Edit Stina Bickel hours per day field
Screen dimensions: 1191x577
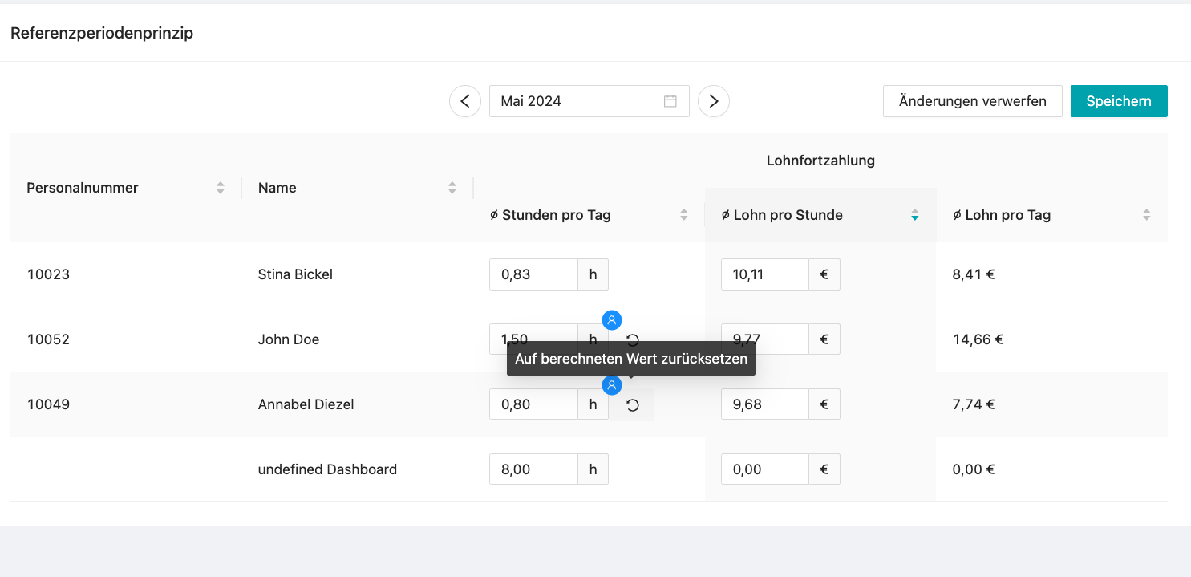coord(533,274)
